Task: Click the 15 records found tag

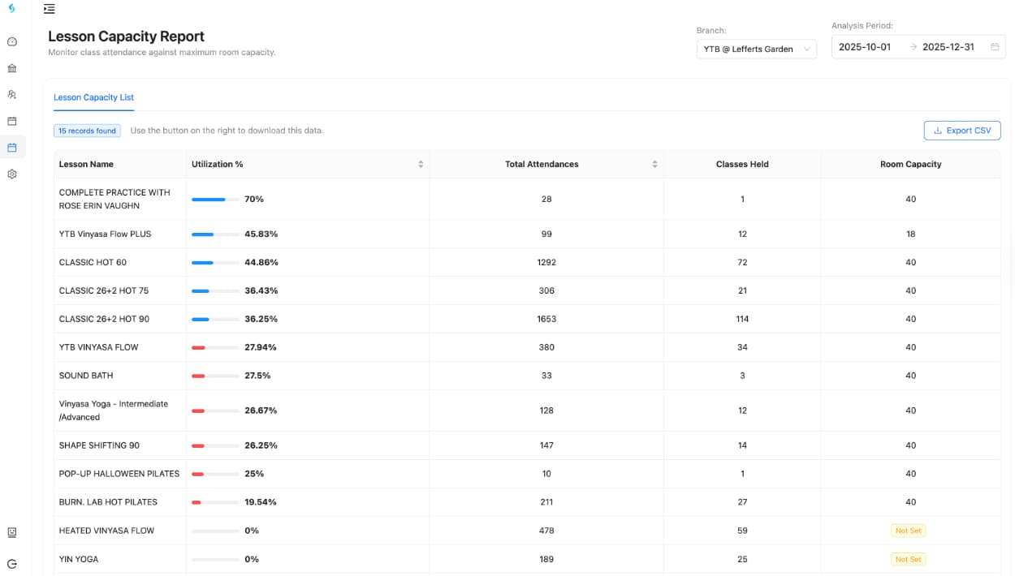Action: point(87,131)
